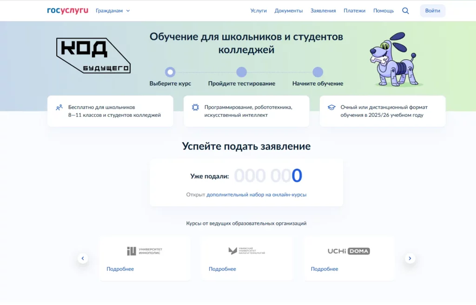The image size is (476, 305).
Task: Open the Документы menu
Action: 289,10
